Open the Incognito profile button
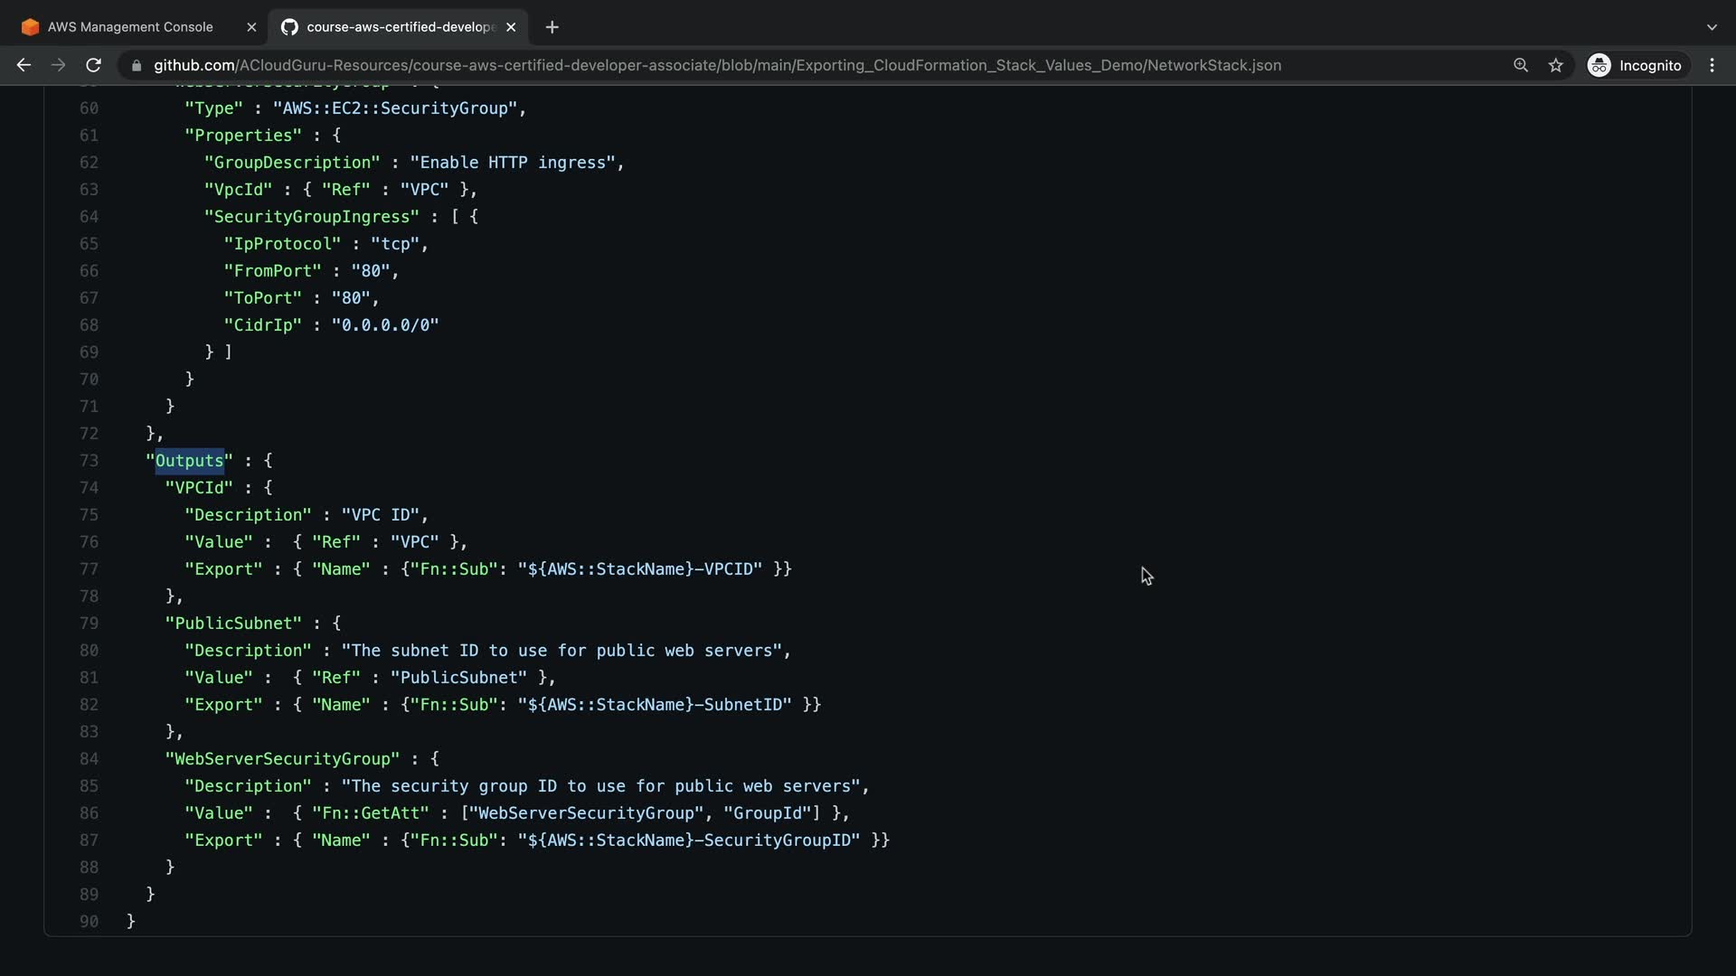 [x=1635, y=65]
